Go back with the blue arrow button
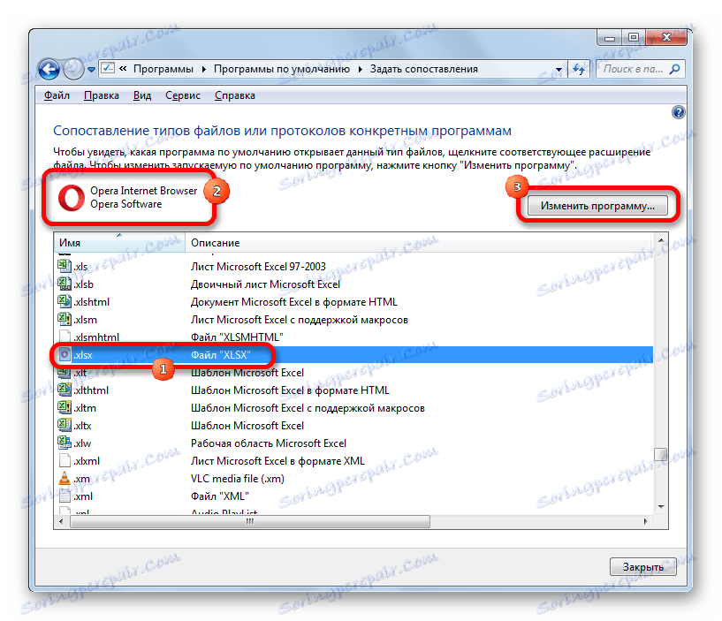The height and width of the screenshot is (621, 722). coord(49,70)
